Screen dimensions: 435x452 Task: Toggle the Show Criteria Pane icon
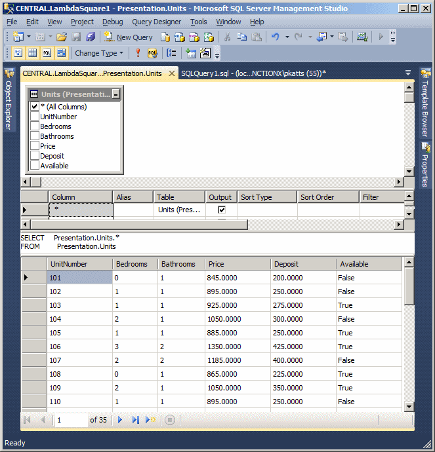point(32,53)
